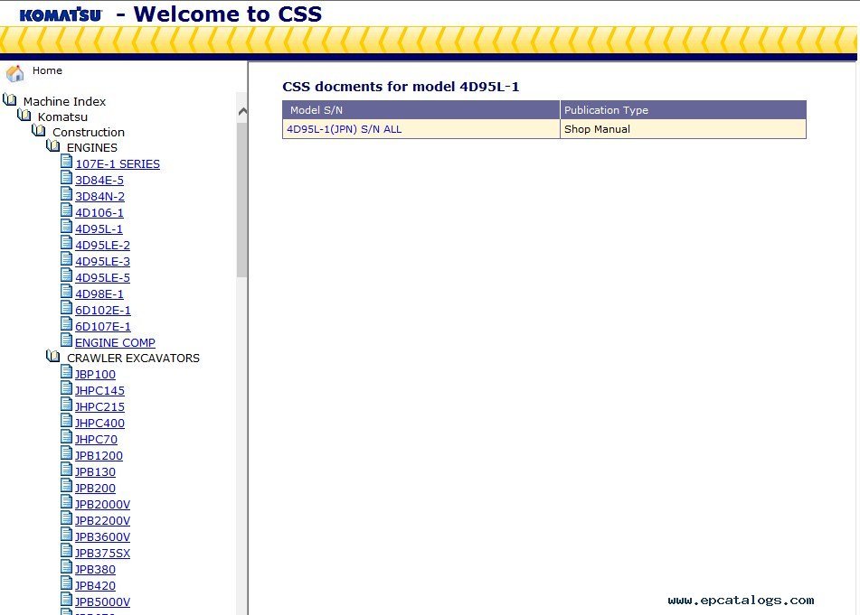
Task: Open the 4D95LE-5 engine link
Action: [x=102, y=277]
